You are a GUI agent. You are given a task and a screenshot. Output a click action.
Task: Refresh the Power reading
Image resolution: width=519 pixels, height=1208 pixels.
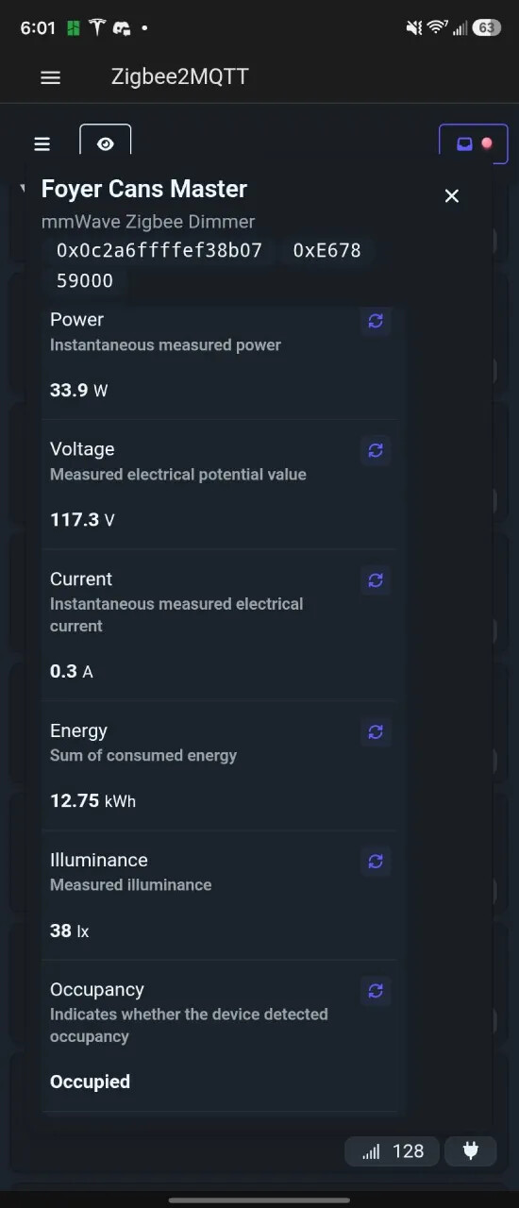[x=376, y=321]
